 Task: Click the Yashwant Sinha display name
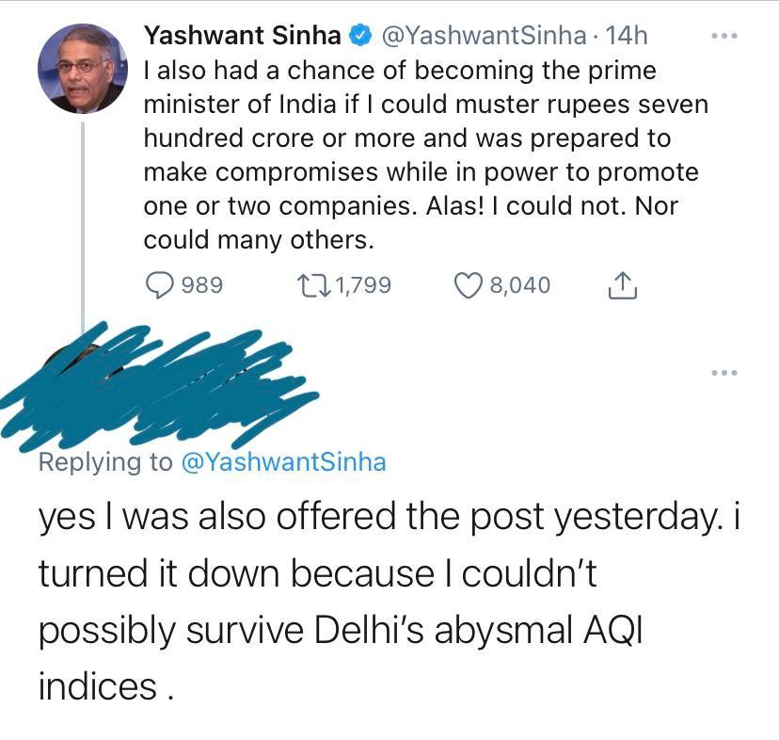[x=242, y=36]
